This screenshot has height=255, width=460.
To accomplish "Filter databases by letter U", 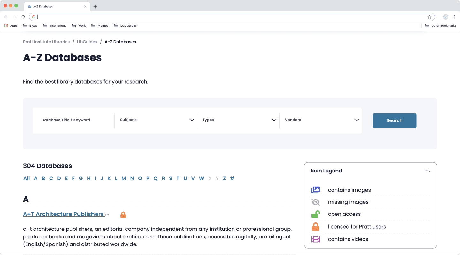I will coord(185,178).
